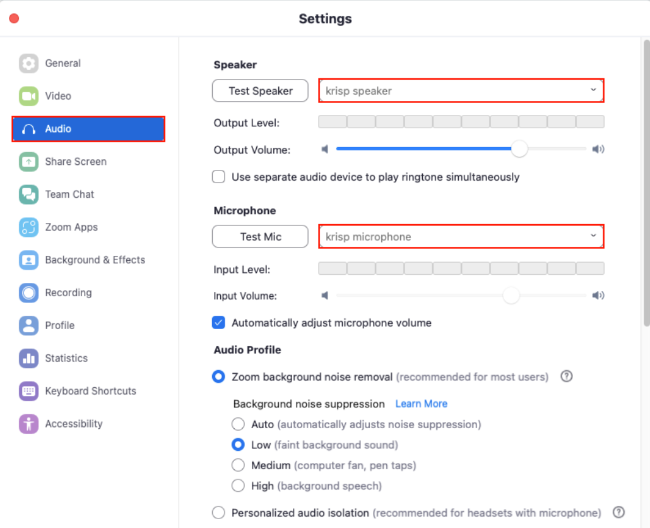The width and height of the screenshot is (650, 528).
Task: Select Medium background noise suppression
Action: pyautogui.click(x=238, y=465)
